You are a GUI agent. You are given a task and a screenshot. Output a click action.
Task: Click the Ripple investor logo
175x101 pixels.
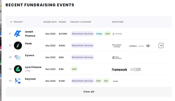point(115,81)
